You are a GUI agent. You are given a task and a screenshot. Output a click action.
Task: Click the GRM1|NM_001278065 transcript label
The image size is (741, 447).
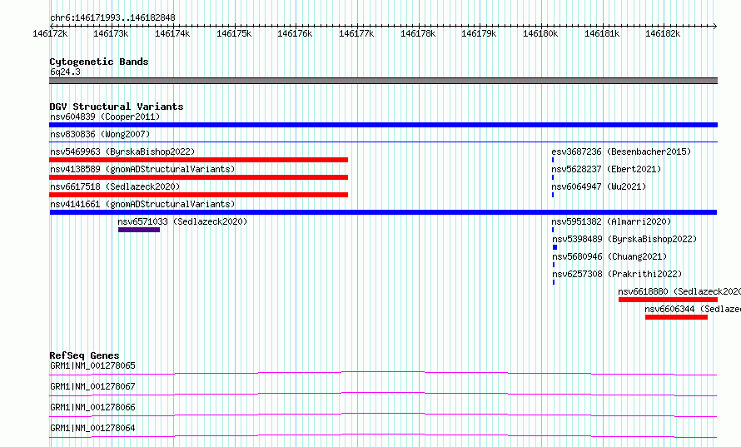pos(92,365)
